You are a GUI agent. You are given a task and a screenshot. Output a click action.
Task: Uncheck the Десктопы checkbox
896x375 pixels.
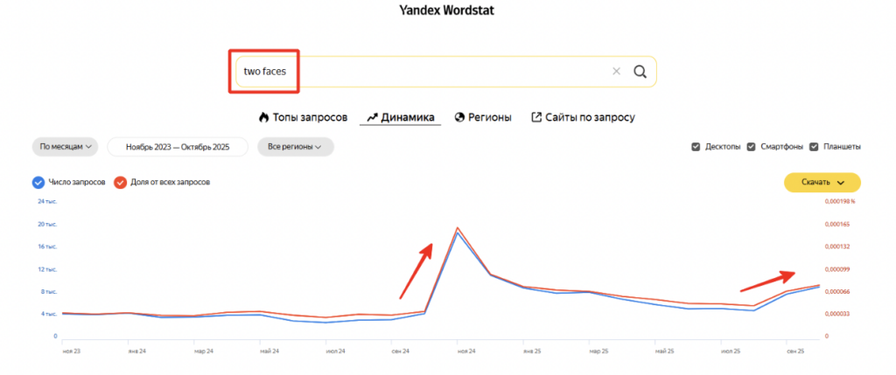[x=696, y=147]
